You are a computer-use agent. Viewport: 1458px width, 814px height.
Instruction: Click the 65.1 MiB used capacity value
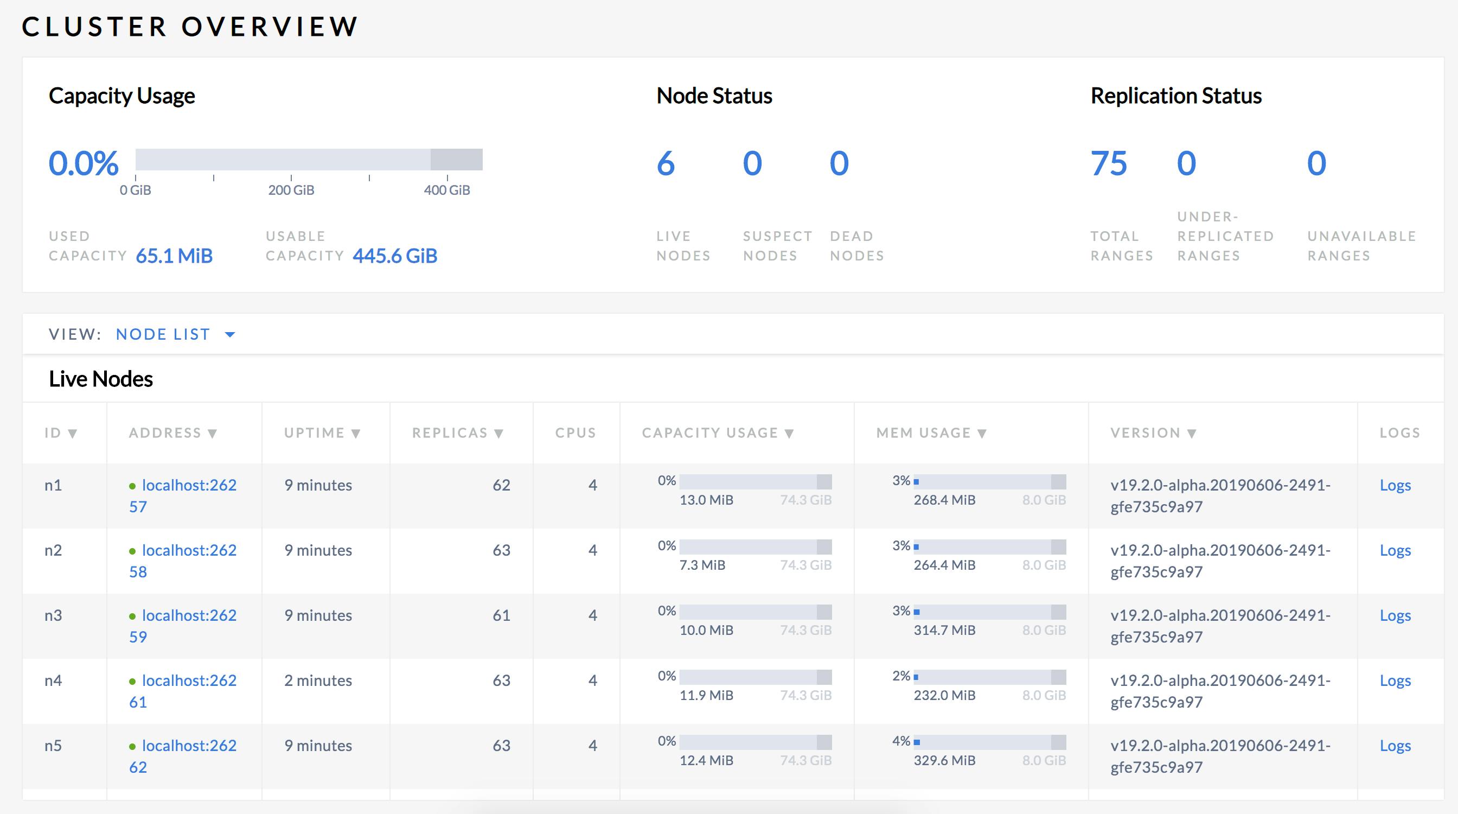click(174, 255)
